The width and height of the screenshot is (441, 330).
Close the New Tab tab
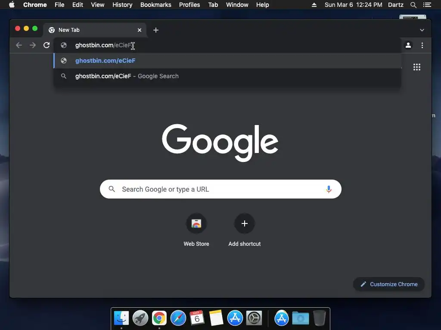click(x=140, y=30)
